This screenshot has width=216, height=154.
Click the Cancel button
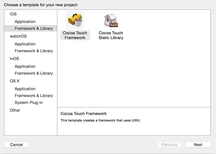[17, 145]
